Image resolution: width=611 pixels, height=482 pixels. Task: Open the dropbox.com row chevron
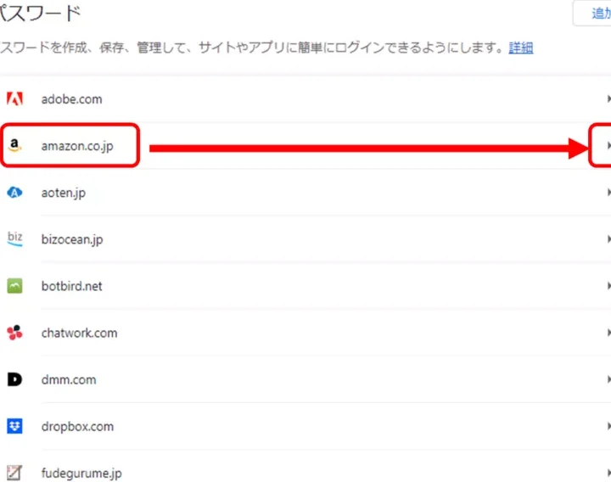coord(608,426)
